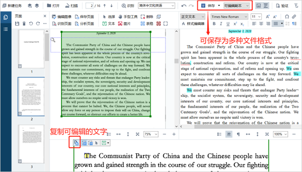The image size is (302, 172).
Task: Click the decrease font size icon
Action: tap(275, 16)
